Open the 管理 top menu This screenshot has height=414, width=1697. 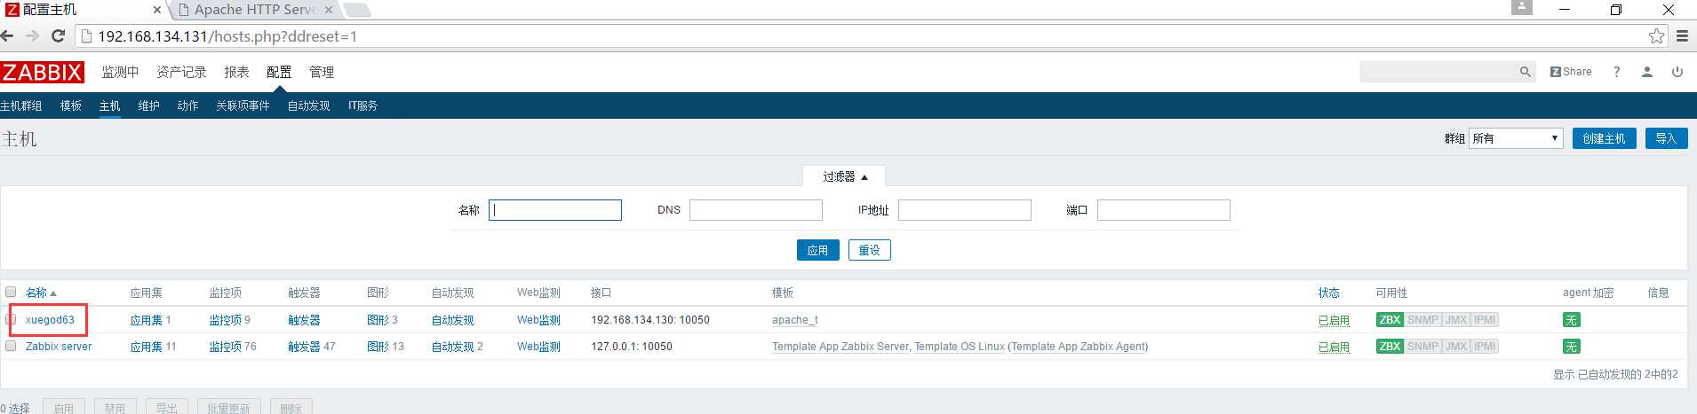click(x=322, y=72)
